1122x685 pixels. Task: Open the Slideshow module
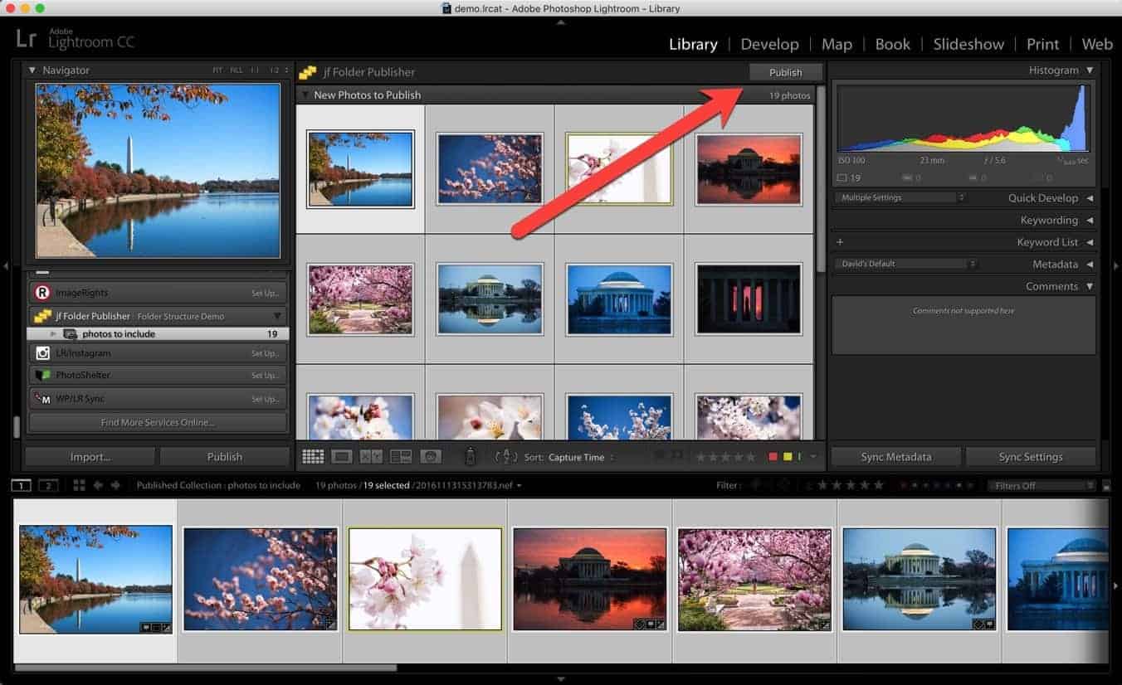click(969, 44)
